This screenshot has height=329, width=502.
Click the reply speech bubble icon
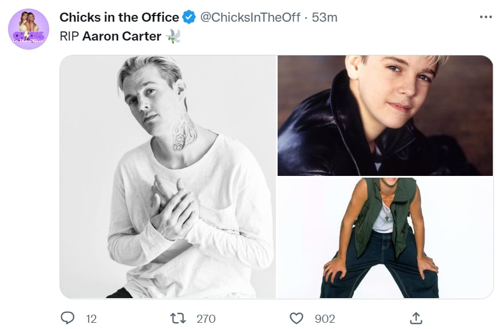click(x=68, y=318)
